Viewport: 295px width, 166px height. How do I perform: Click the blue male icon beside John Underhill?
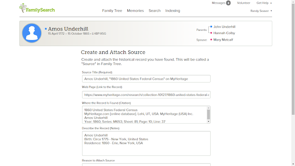point(211,27)
